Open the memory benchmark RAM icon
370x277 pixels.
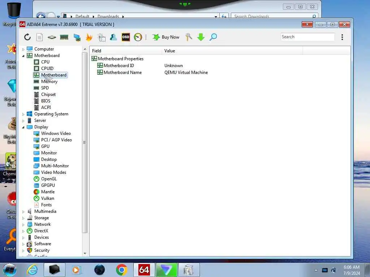[x=64, y=37]
